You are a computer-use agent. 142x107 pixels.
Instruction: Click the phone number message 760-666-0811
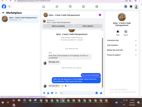54,86
